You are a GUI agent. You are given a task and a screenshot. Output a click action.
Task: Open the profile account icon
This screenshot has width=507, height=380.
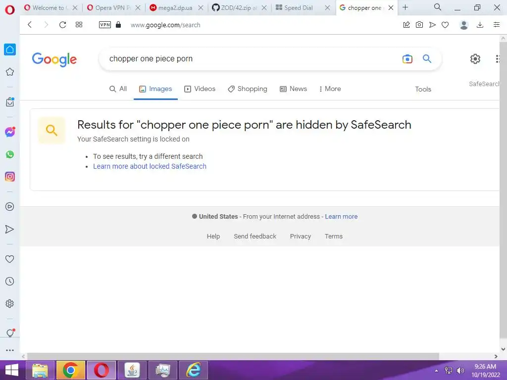click(464, 25)
